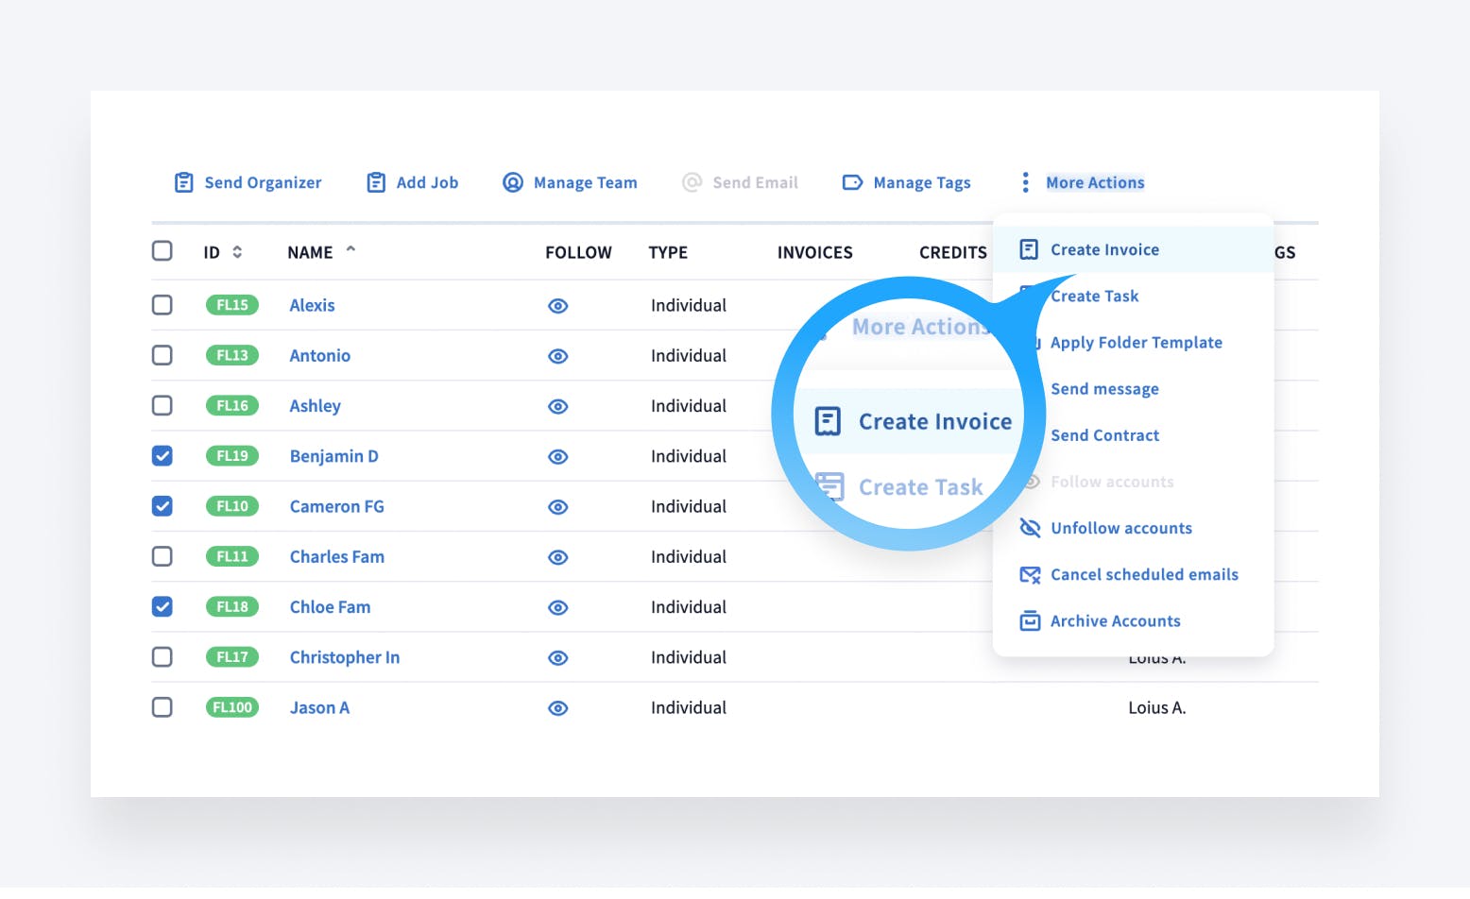Click the Create Invoice receipt icon in menu
The width and height of the screenshot is (1470, 899).
[x=1029, y=249]
